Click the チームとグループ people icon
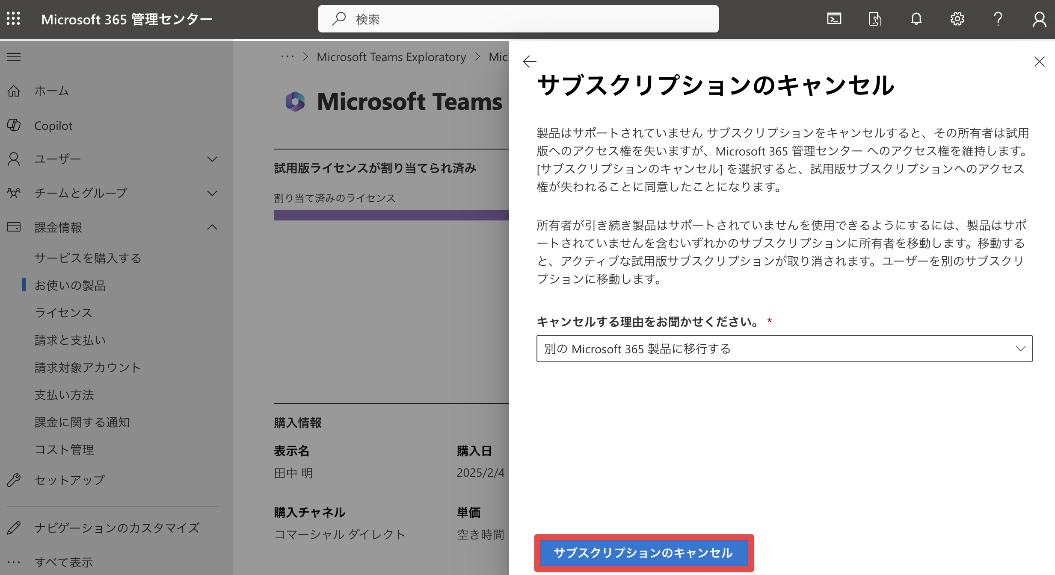Image resolution: width=1055 pixels, height=575 pixels. pos(14,193)
